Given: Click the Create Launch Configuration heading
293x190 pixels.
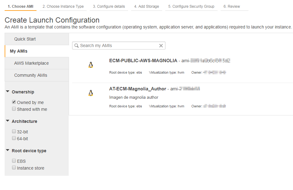Looking at the screenshot, I should pyautogui.click(x=52, y=20).
